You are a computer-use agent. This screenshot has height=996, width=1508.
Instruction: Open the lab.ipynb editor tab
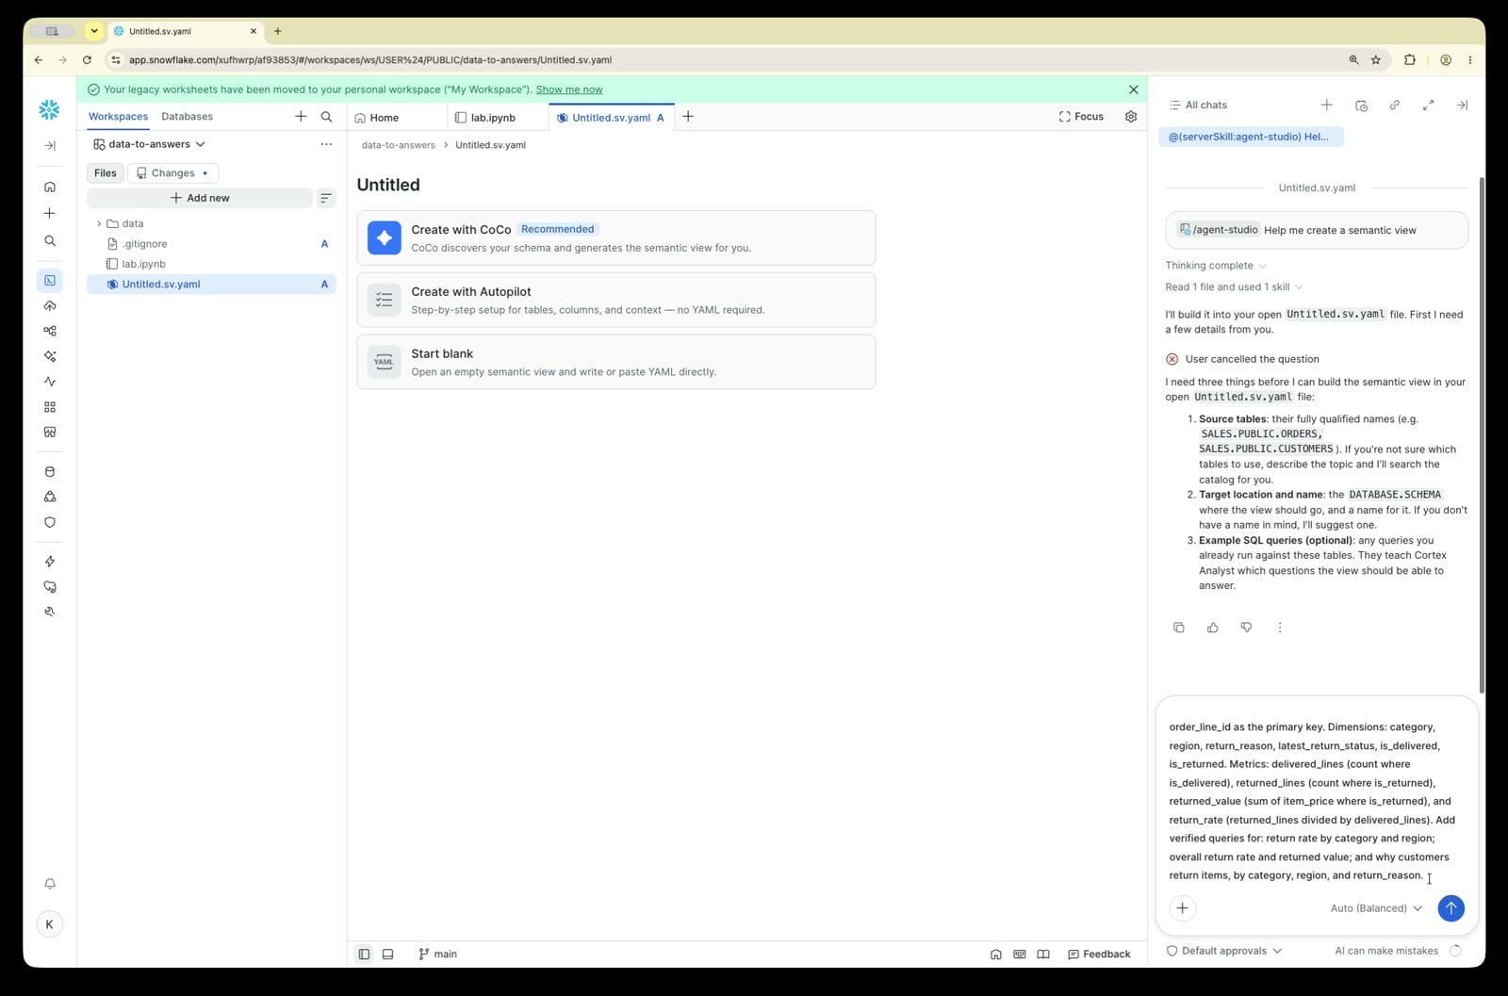[492, 118]
